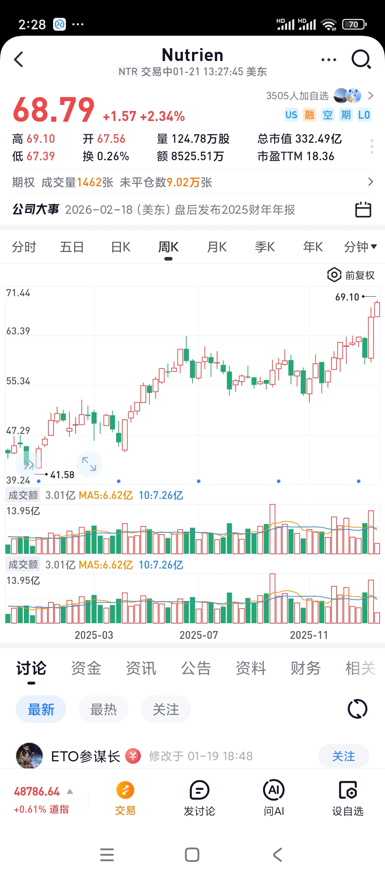Tap Android home square button
Viewport: 385px width, 878px height.
click(x=192, y=855)
